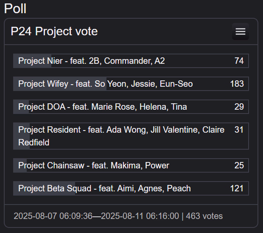This screenshot has height=233, width=263.
Task: Open the poll hamburger menu
Action: point(241,31)
